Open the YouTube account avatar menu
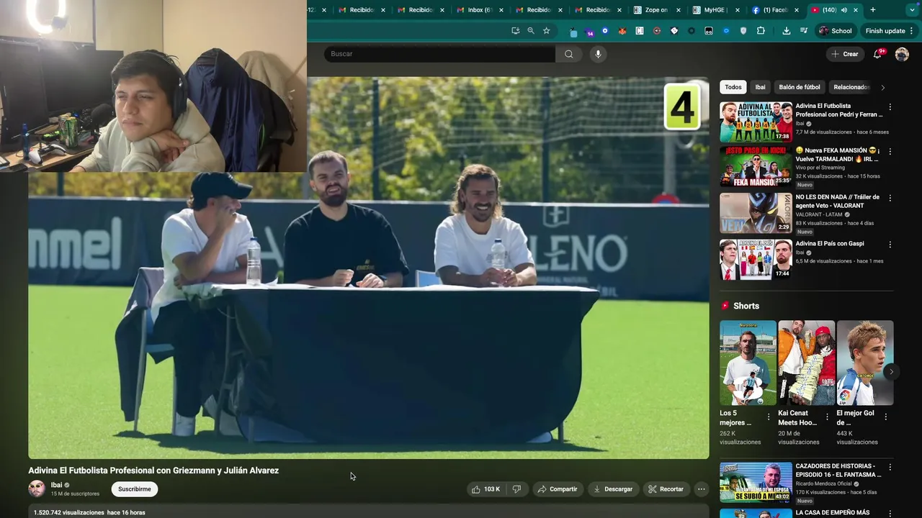 [902, 54]
